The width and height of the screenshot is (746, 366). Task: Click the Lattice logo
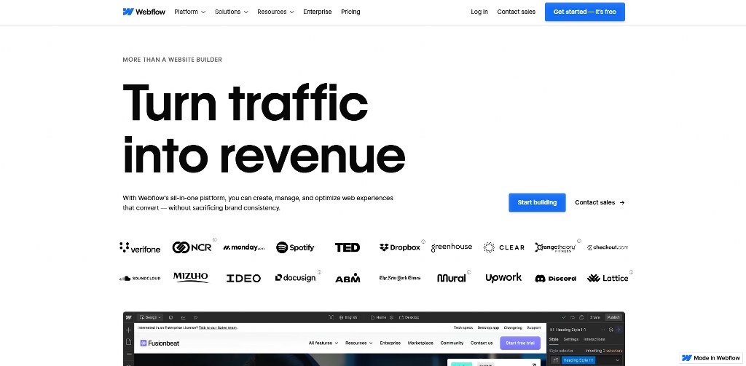tap(608, 279)
